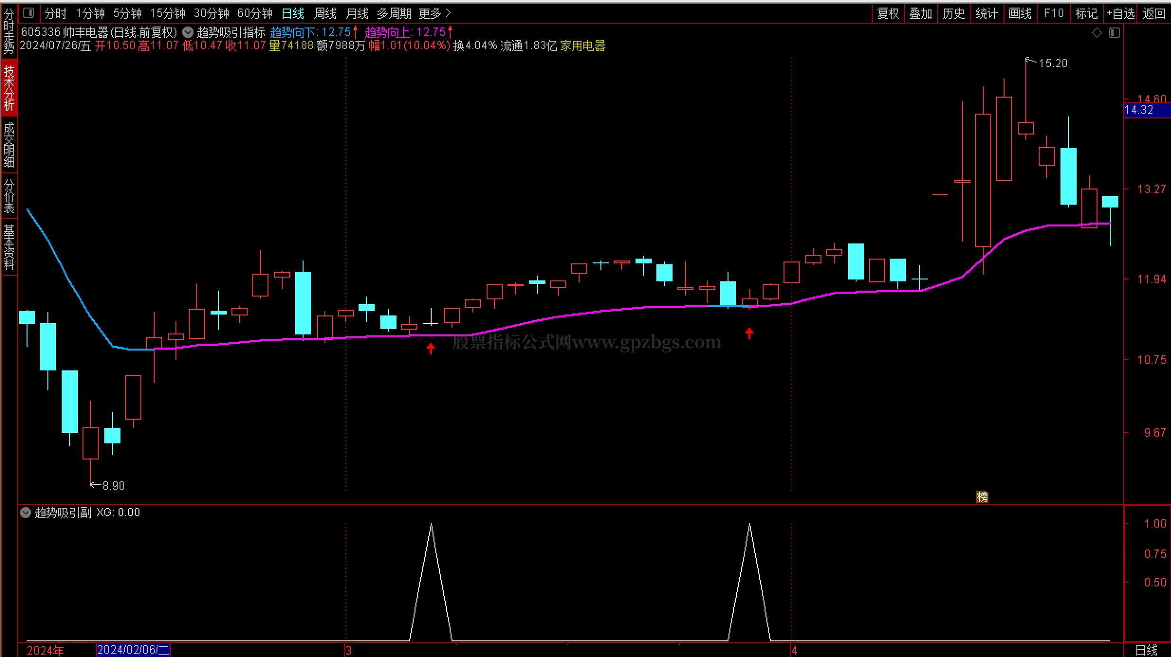Click the panel layout icon left of 分时

pos(29,13)
